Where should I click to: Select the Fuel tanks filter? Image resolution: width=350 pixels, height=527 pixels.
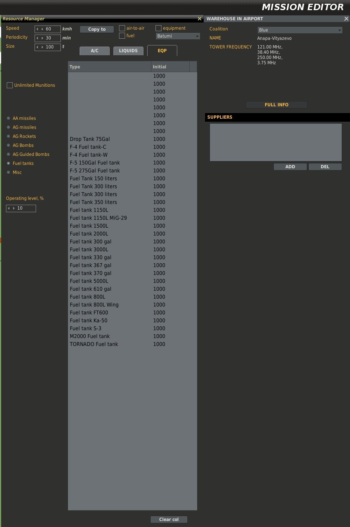coord(9,163)
